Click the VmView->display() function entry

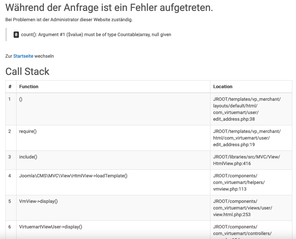pyautogui.click(x=38, y=201)
